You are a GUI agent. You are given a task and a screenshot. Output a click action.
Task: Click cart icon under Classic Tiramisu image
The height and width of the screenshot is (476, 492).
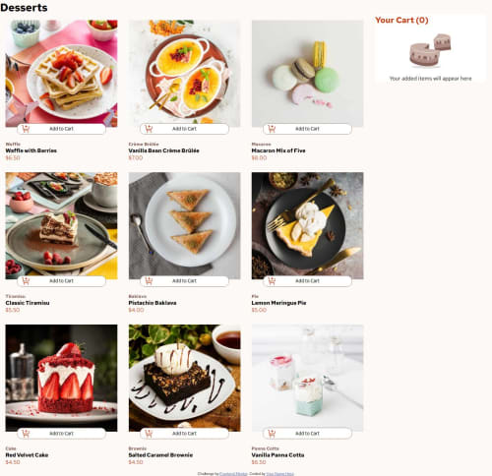click(x=26, y=281)
